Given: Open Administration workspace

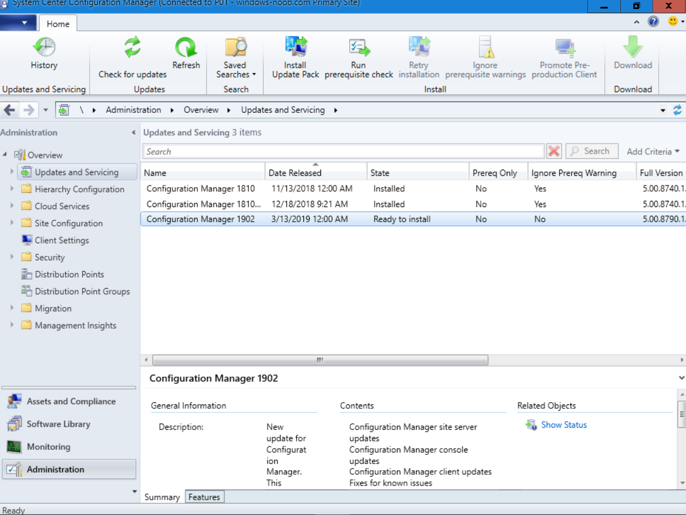Looking at the screenshot, I should click(69, 469).
